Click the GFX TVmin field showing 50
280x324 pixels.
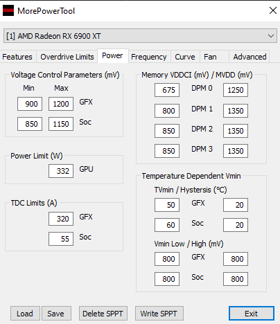[x=167, y=205]
